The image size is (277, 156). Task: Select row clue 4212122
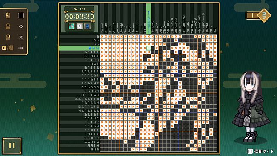(80, 110)
